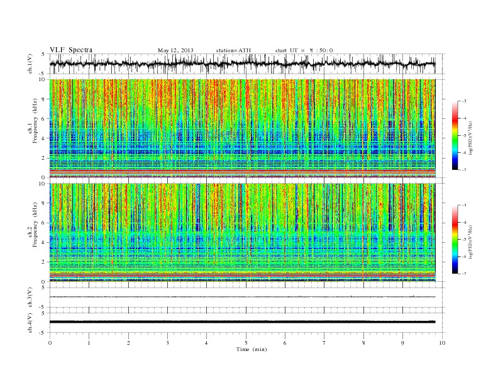Click the "8" tick on time axis

click(x=363, y=343)
